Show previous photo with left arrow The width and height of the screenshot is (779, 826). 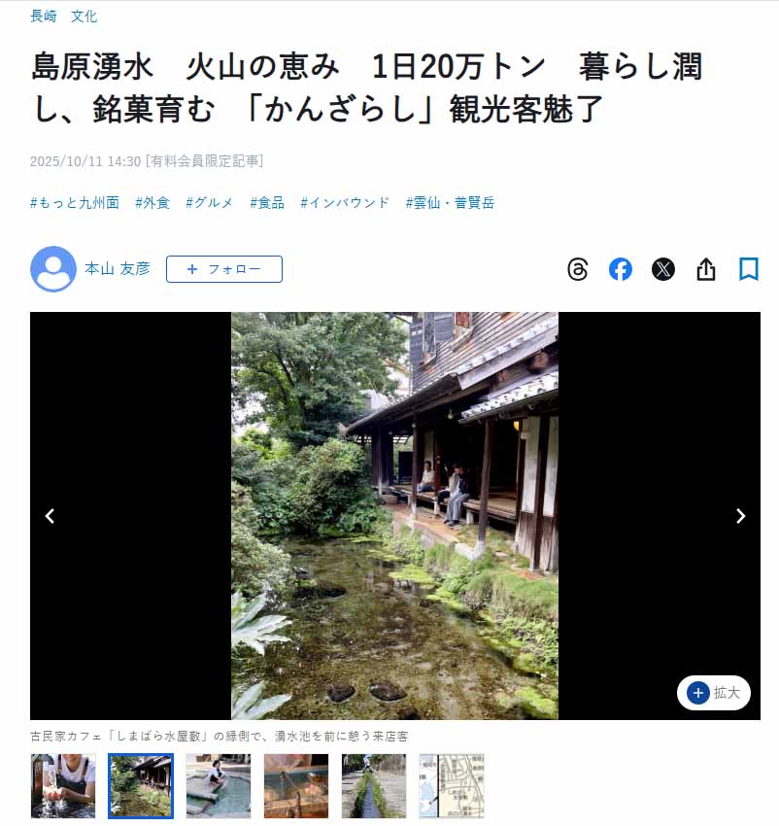tap(51, 516)
